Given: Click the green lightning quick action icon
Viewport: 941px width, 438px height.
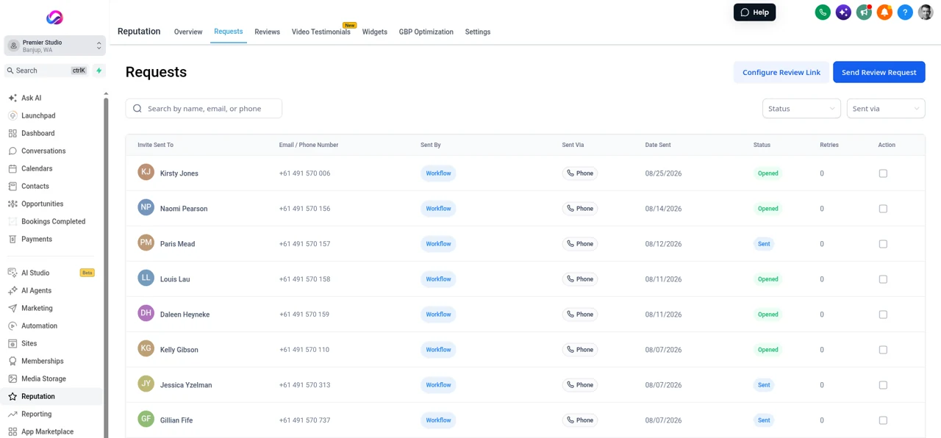Looking at the screenshot, I should point(99,71).
